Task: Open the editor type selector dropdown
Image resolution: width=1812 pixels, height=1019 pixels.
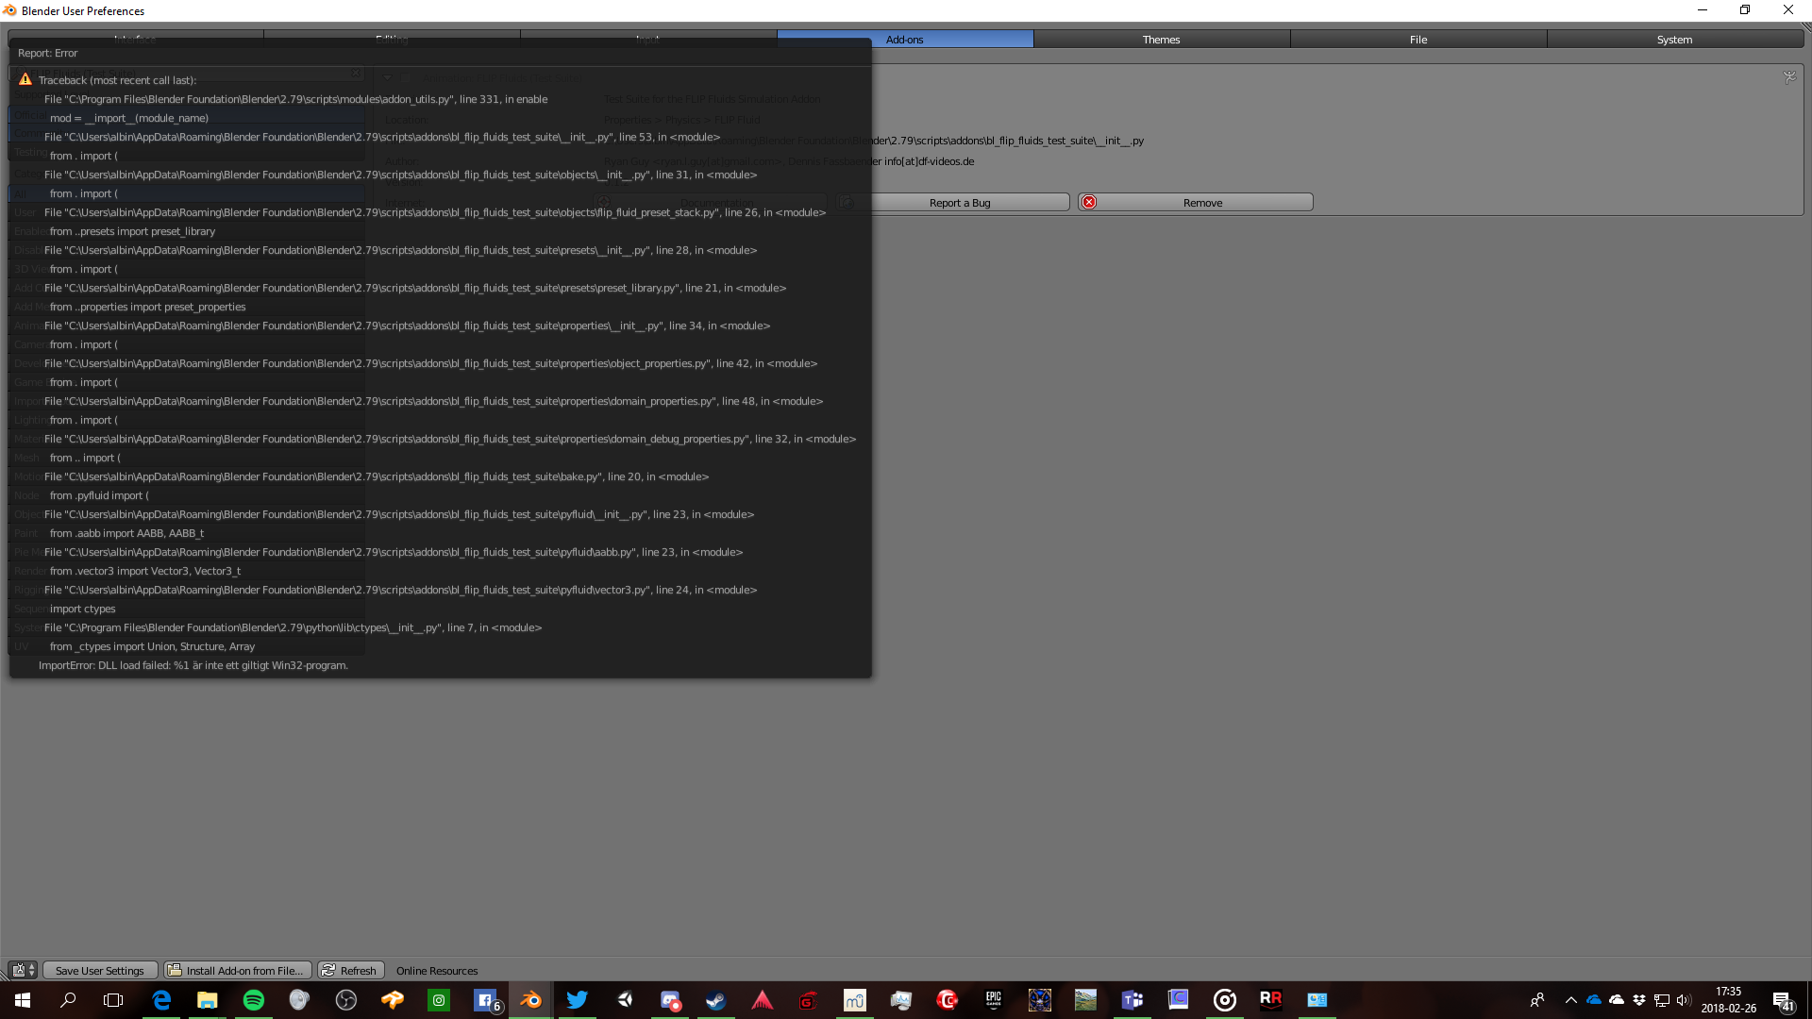Action: point(30,970)
